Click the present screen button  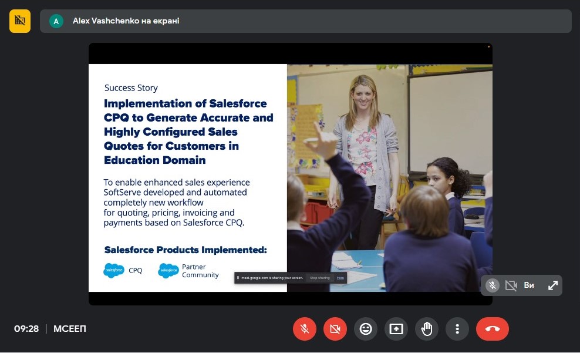(396, 328)
